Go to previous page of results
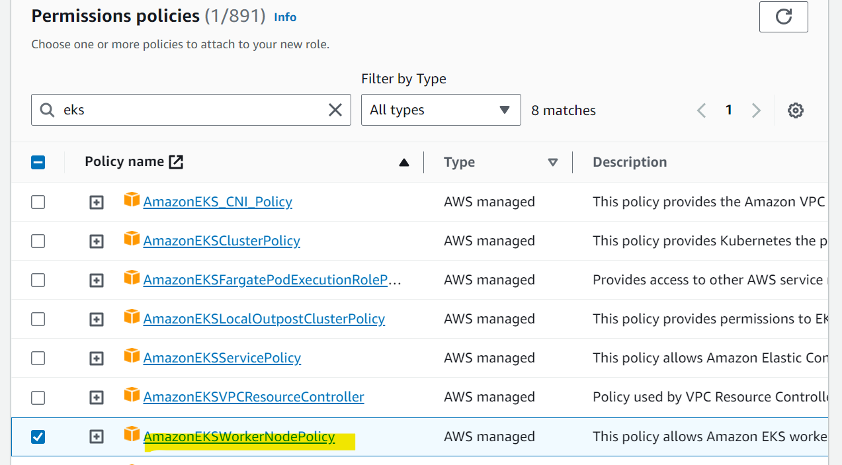The width and height of the screenshot is (842, 465). click(702, 110)
